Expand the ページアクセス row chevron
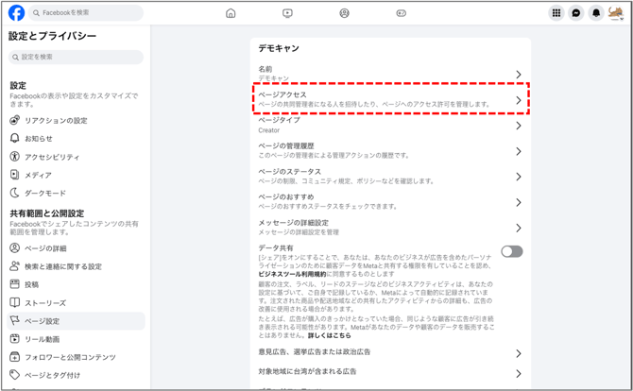Viewport: 633px width, 391px height. coord(519,100)
